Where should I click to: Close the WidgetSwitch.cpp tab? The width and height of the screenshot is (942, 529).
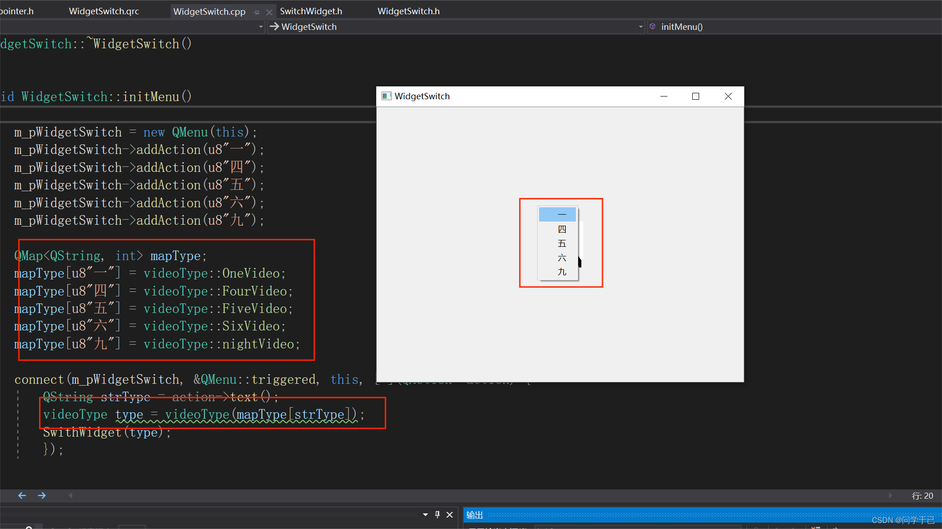269,12
